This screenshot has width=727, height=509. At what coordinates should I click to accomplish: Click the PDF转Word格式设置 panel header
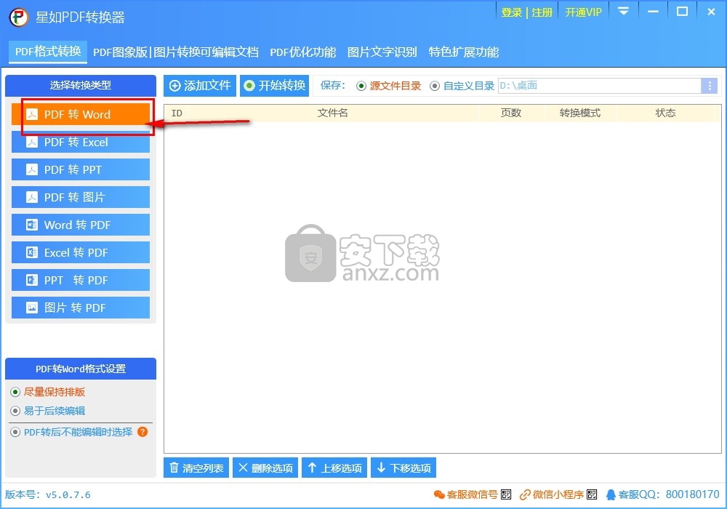(x=81, y=369)
